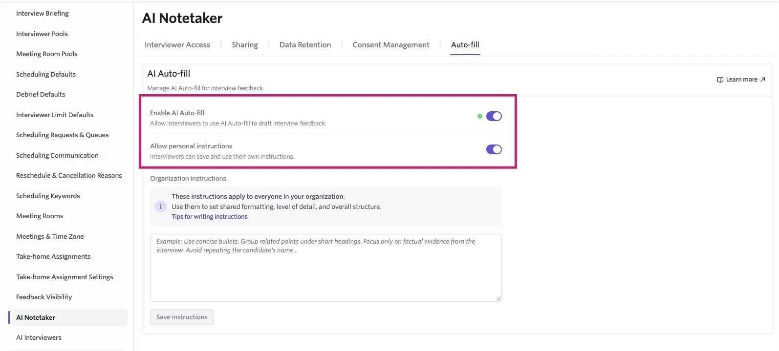Open the Learn more link

coord(741,80)
